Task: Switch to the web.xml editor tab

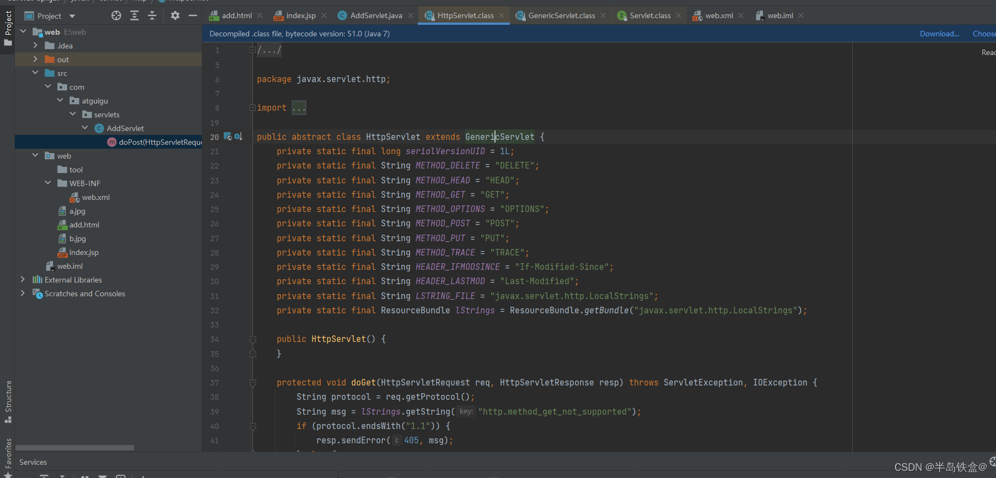Action: [719, 15]
